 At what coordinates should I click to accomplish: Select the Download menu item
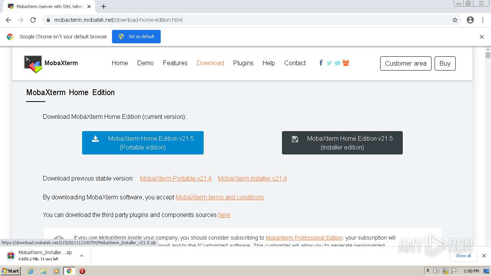210,63
